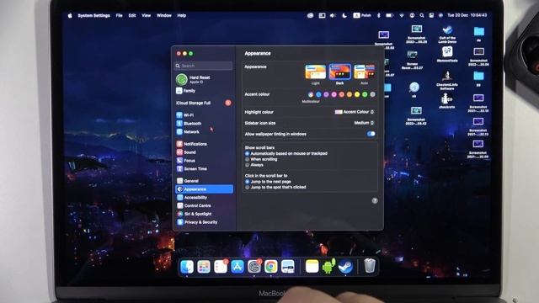The width and height of the screenshot is (539, 303).
Task: Open the Polish input source menu
Action: point(362,15)
